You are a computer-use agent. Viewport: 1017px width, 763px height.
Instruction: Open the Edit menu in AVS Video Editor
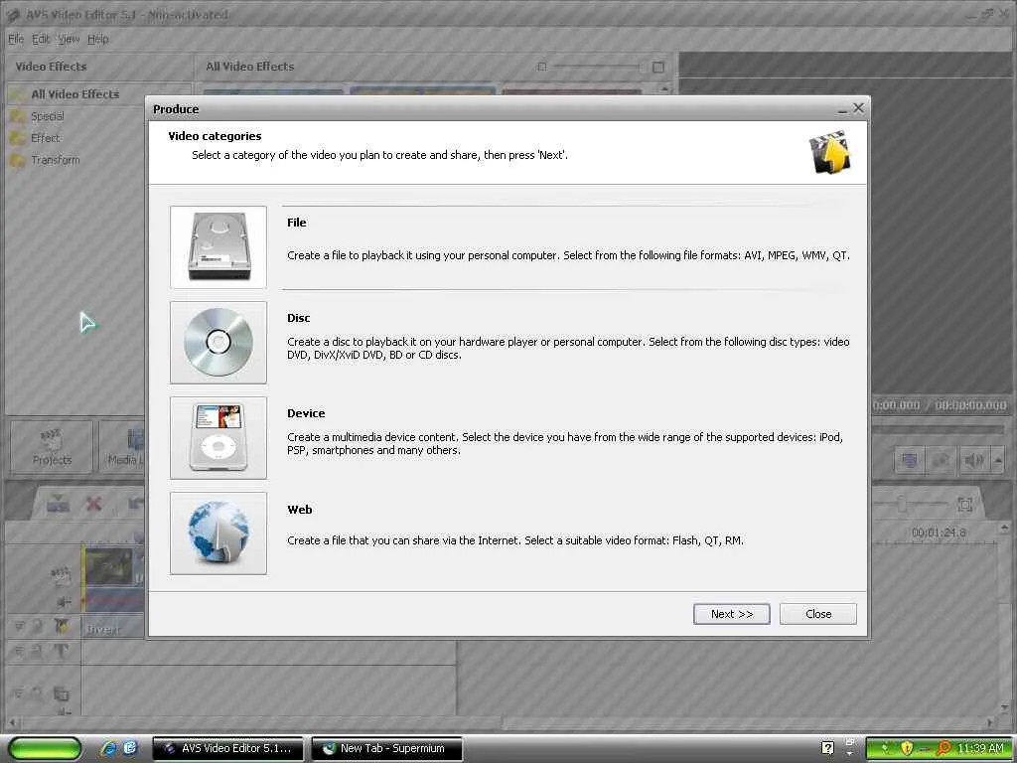click(x=41, y=39)
